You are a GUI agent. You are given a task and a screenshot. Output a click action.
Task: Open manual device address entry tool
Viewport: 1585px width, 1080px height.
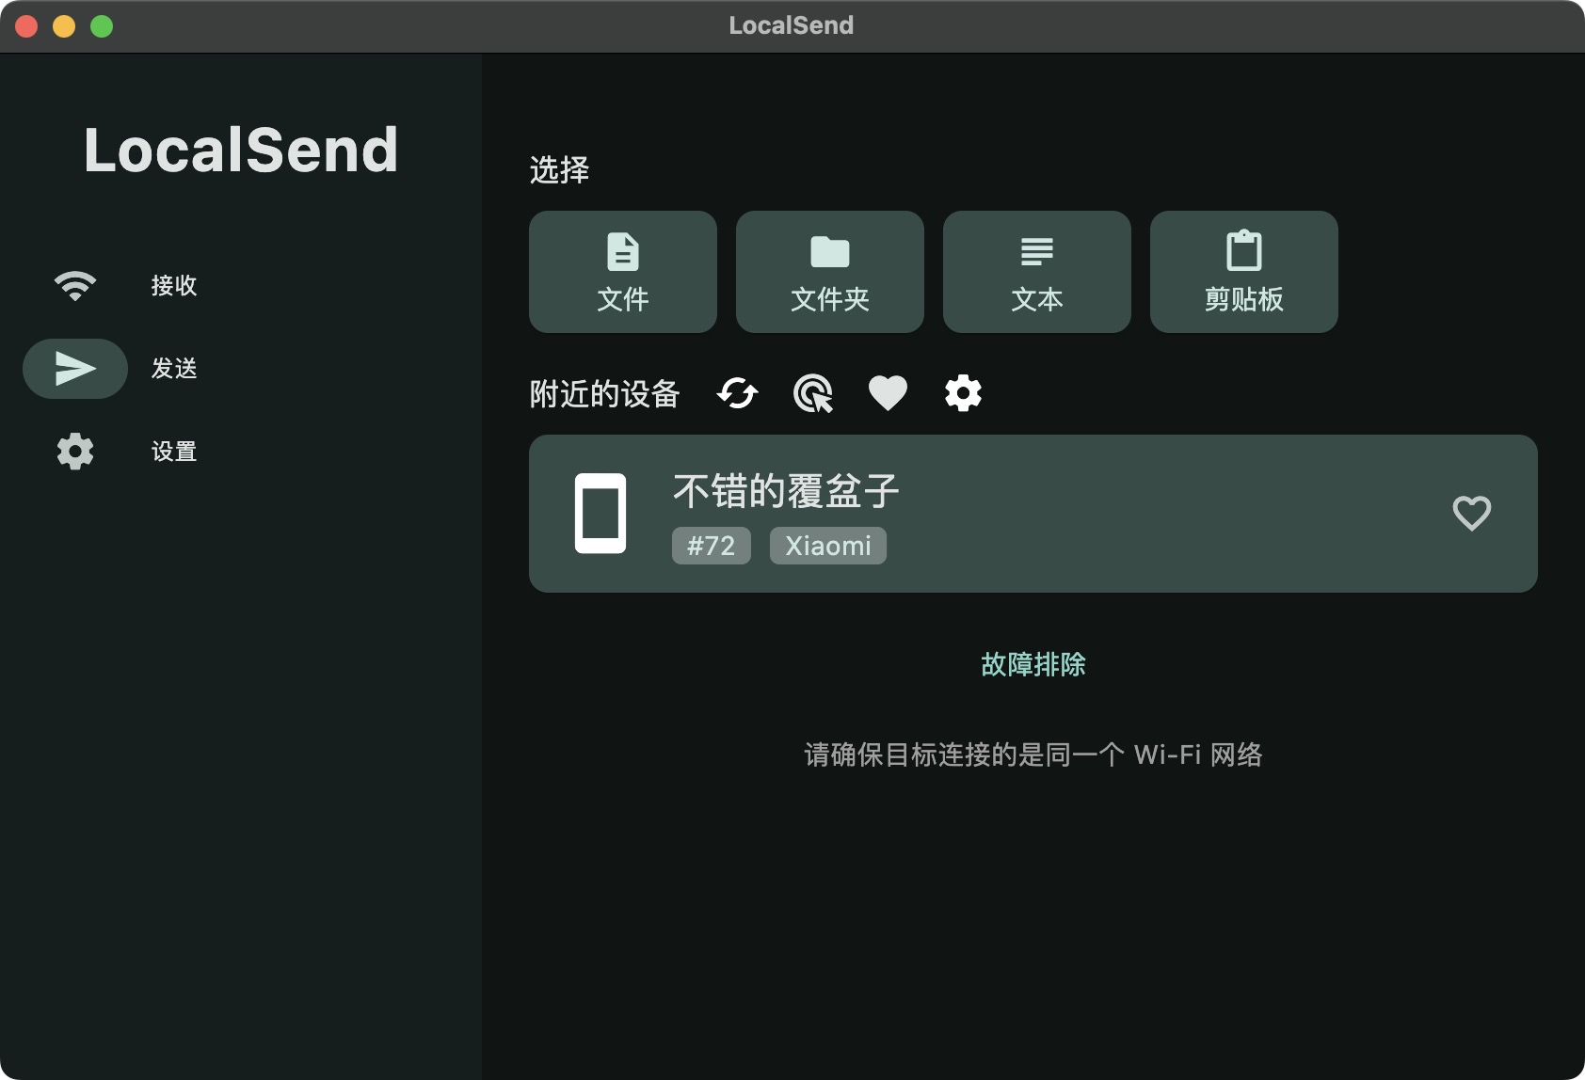pyautogui.click(x=812, y=392)
